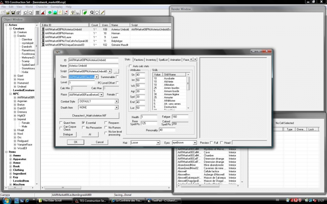Expand the Ammo category under Items

(11, 155)
